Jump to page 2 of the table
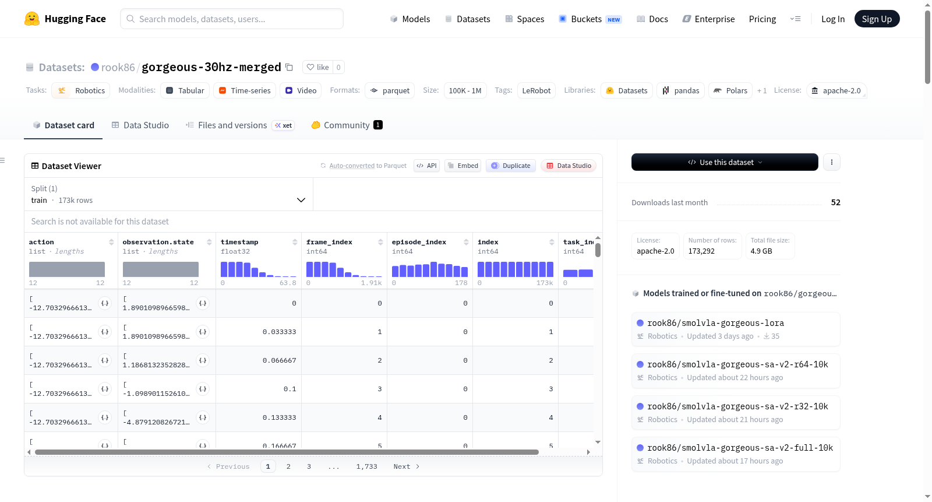 click(x=288, y=466)
